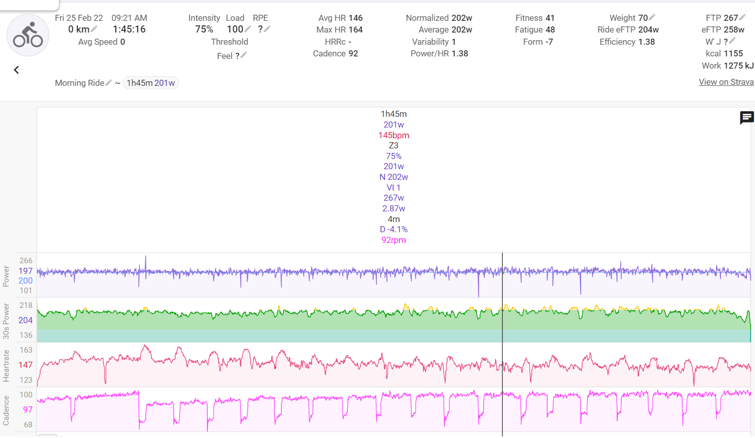Image resolution: width=755 pixels, height=438 pixels.
Task: Open the View on Strava link
Action: (726, 82)
